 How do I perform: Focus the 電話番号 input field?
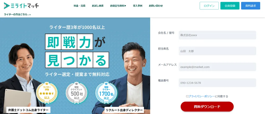coord(217,83)
